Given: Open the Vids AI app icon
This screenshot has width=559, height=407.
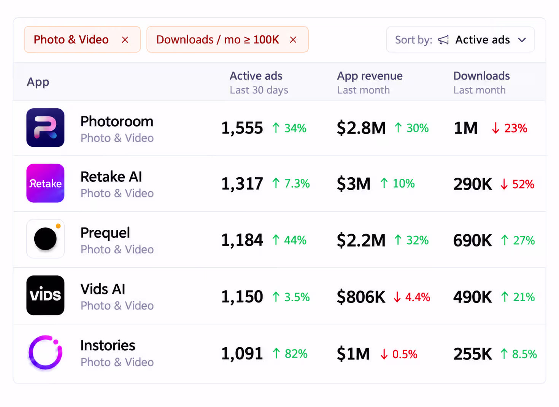Looking at the screenshot, I should tap(45, 295).
